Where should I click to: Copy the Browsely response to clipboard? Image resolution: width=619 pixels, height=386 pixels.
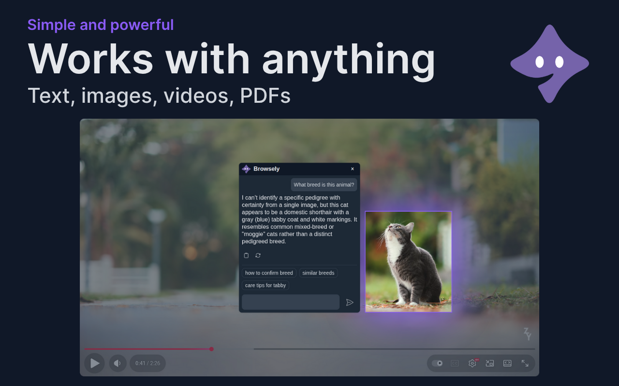tap(246, 255)
